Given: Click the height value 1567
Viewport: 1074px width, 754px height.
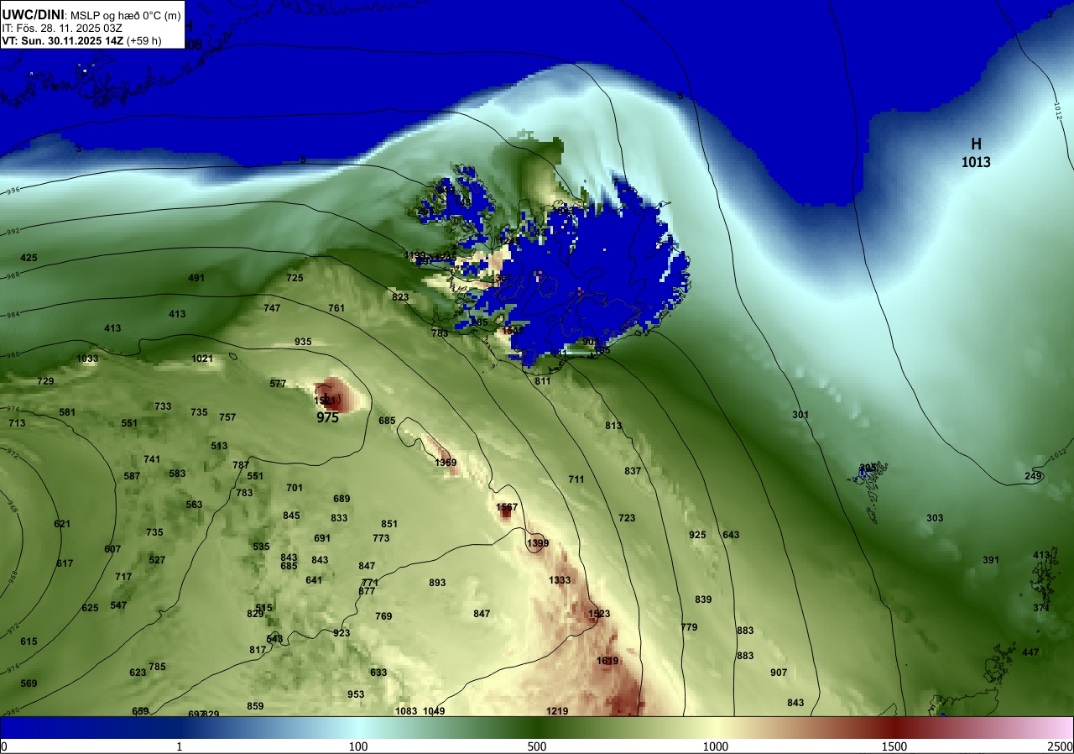Looking at the screenshot, I should 507,507.
